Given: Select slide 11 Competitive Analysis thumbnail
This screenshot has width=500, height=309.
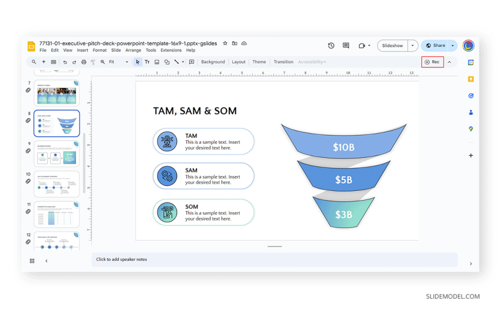Looking at the screenshot, I should coord(57,214).
